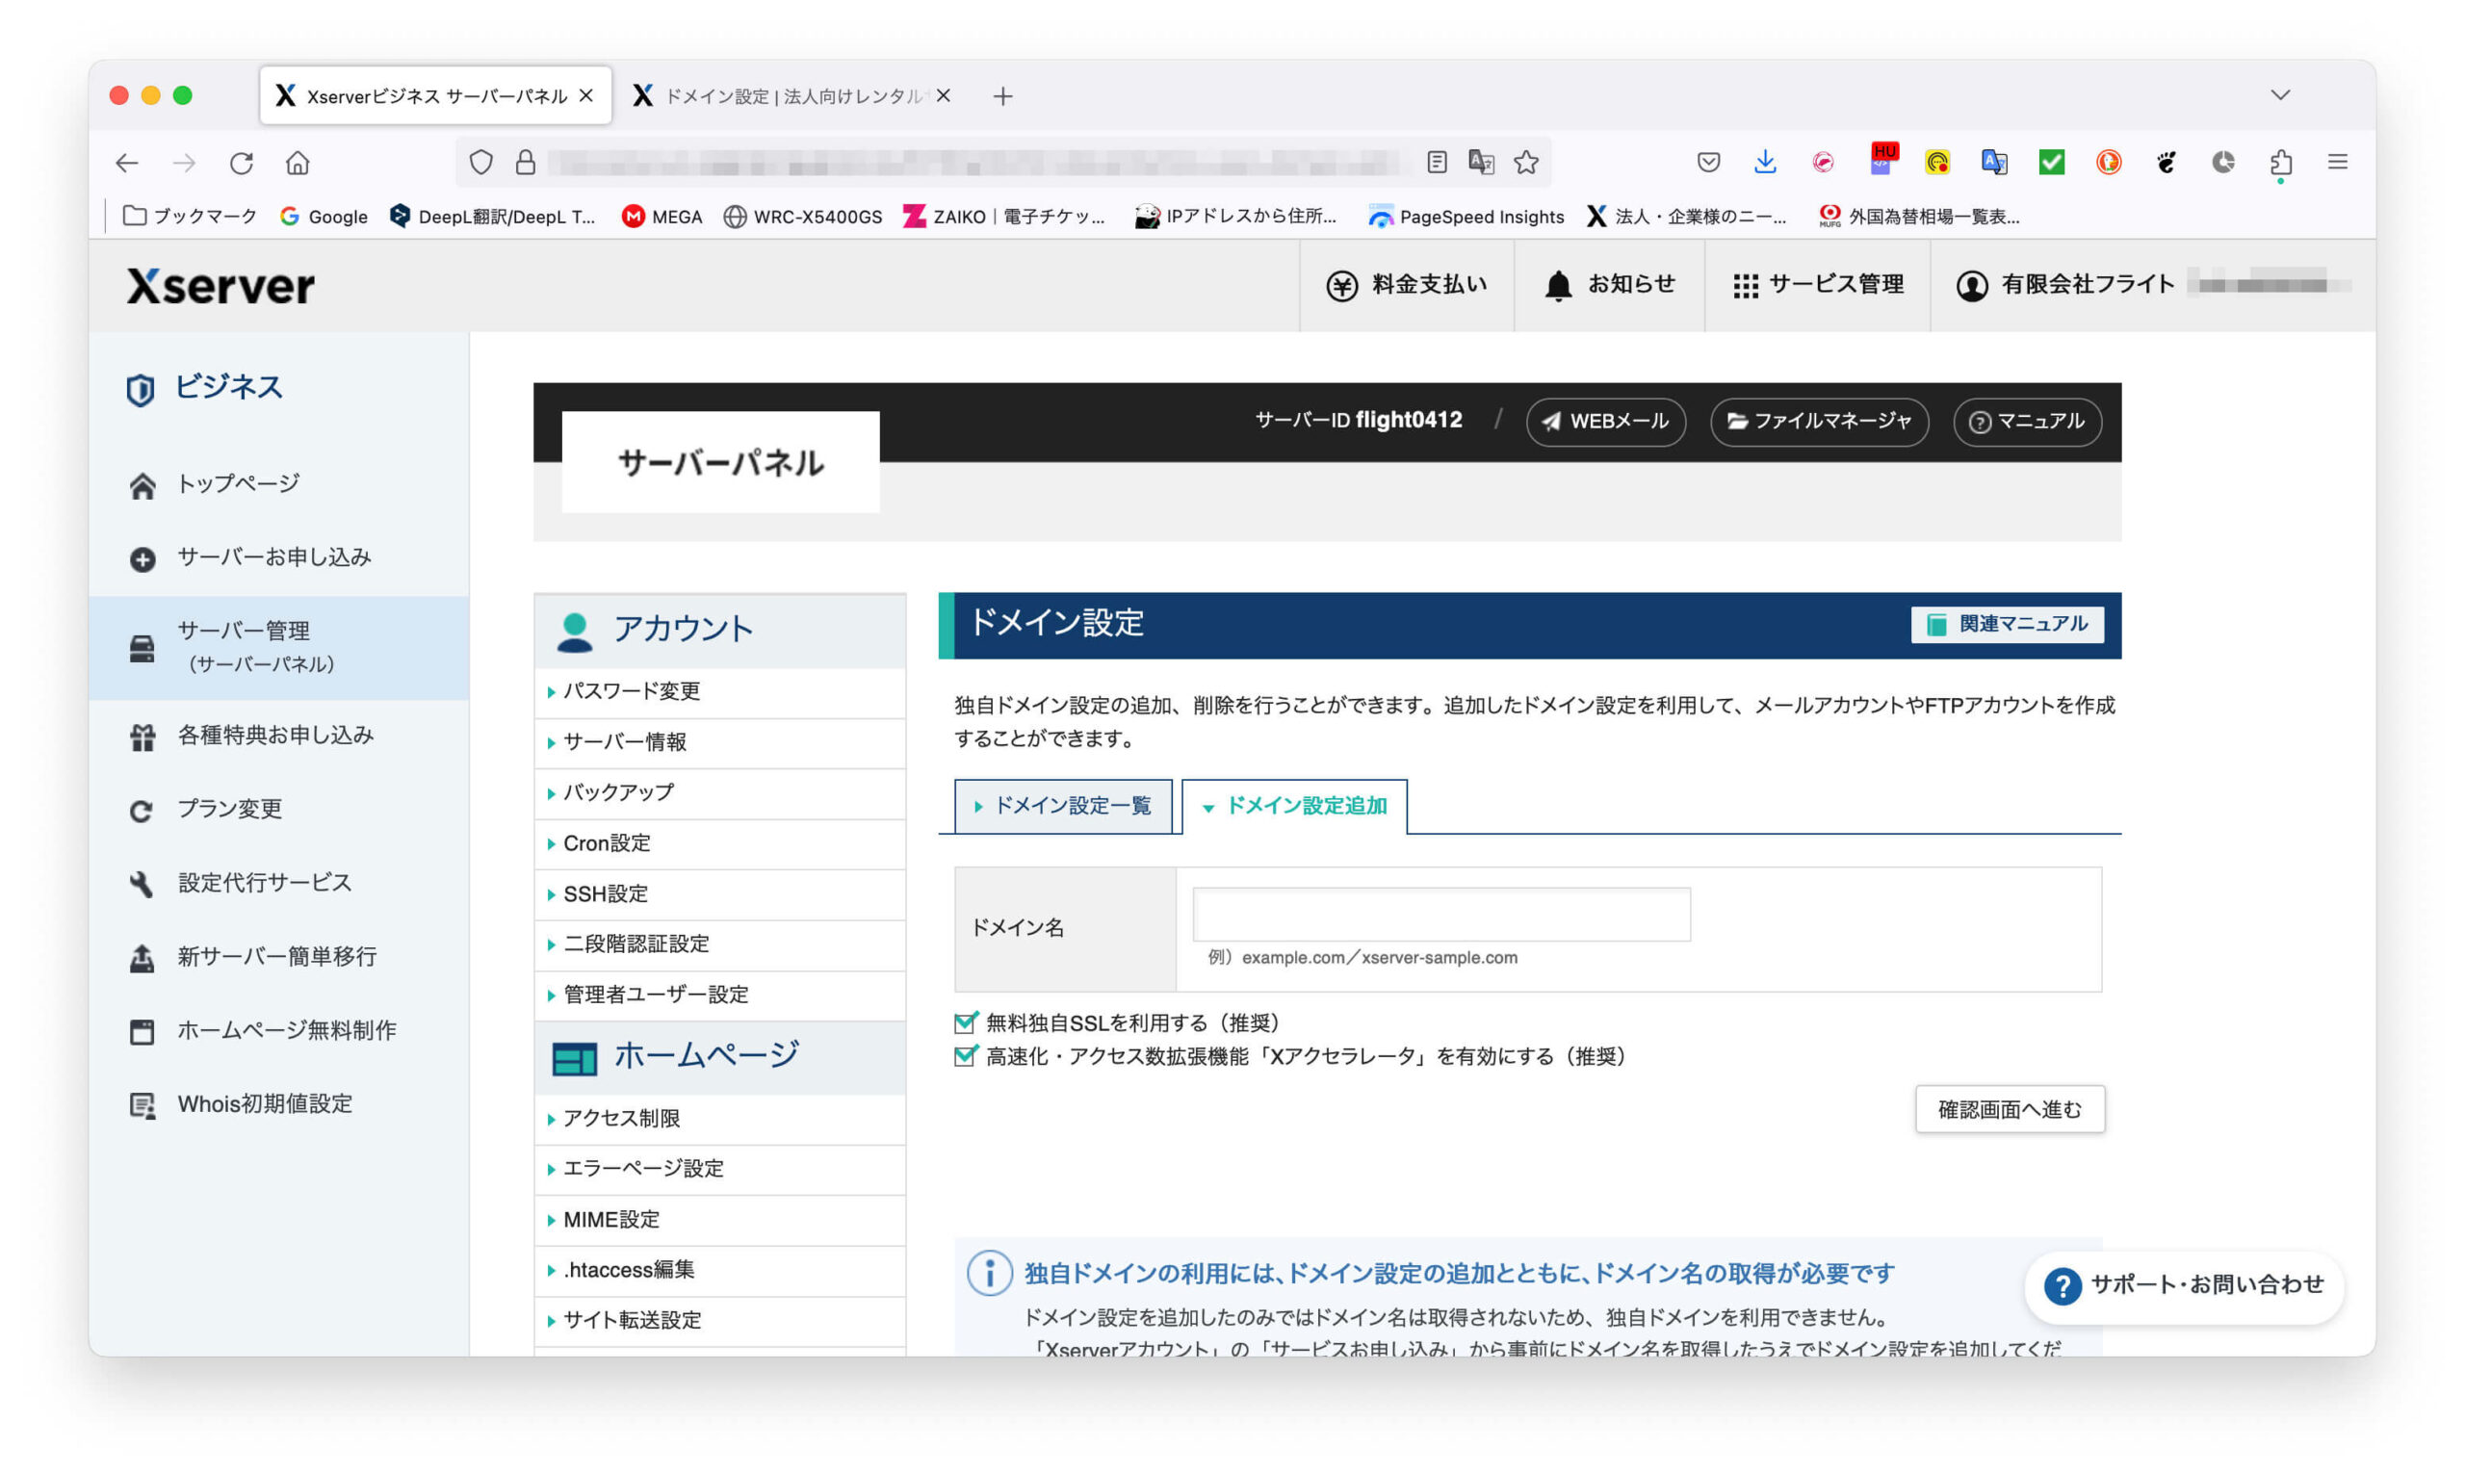Open Google bookmark

pos(324,217)
